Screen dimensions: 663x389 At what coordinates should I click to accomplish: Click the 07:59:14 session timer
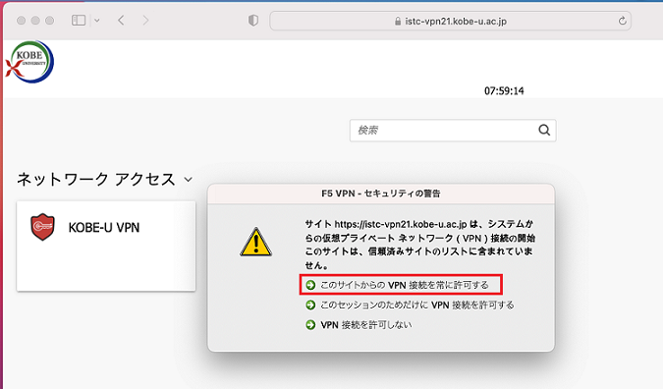point(504,91)
